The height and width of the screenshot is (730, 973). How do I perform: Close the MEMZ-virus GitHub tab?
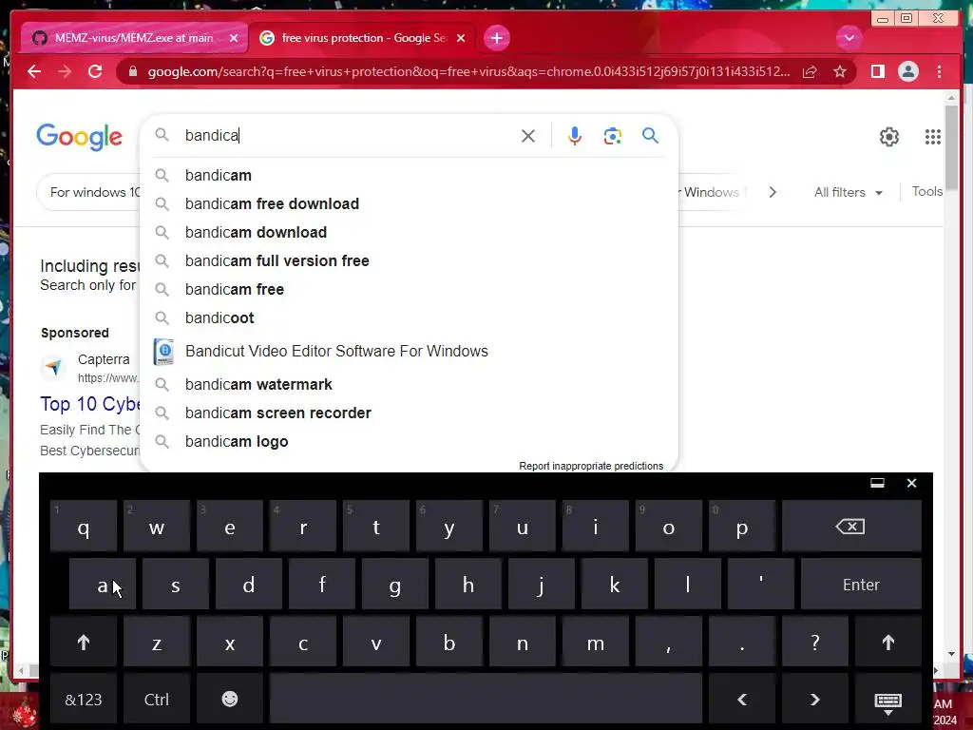point(234,38)
